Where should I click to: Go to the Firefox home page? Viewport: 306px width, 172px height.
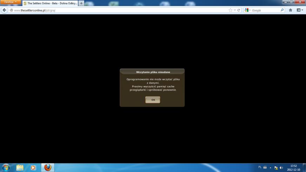click(291, 10)
